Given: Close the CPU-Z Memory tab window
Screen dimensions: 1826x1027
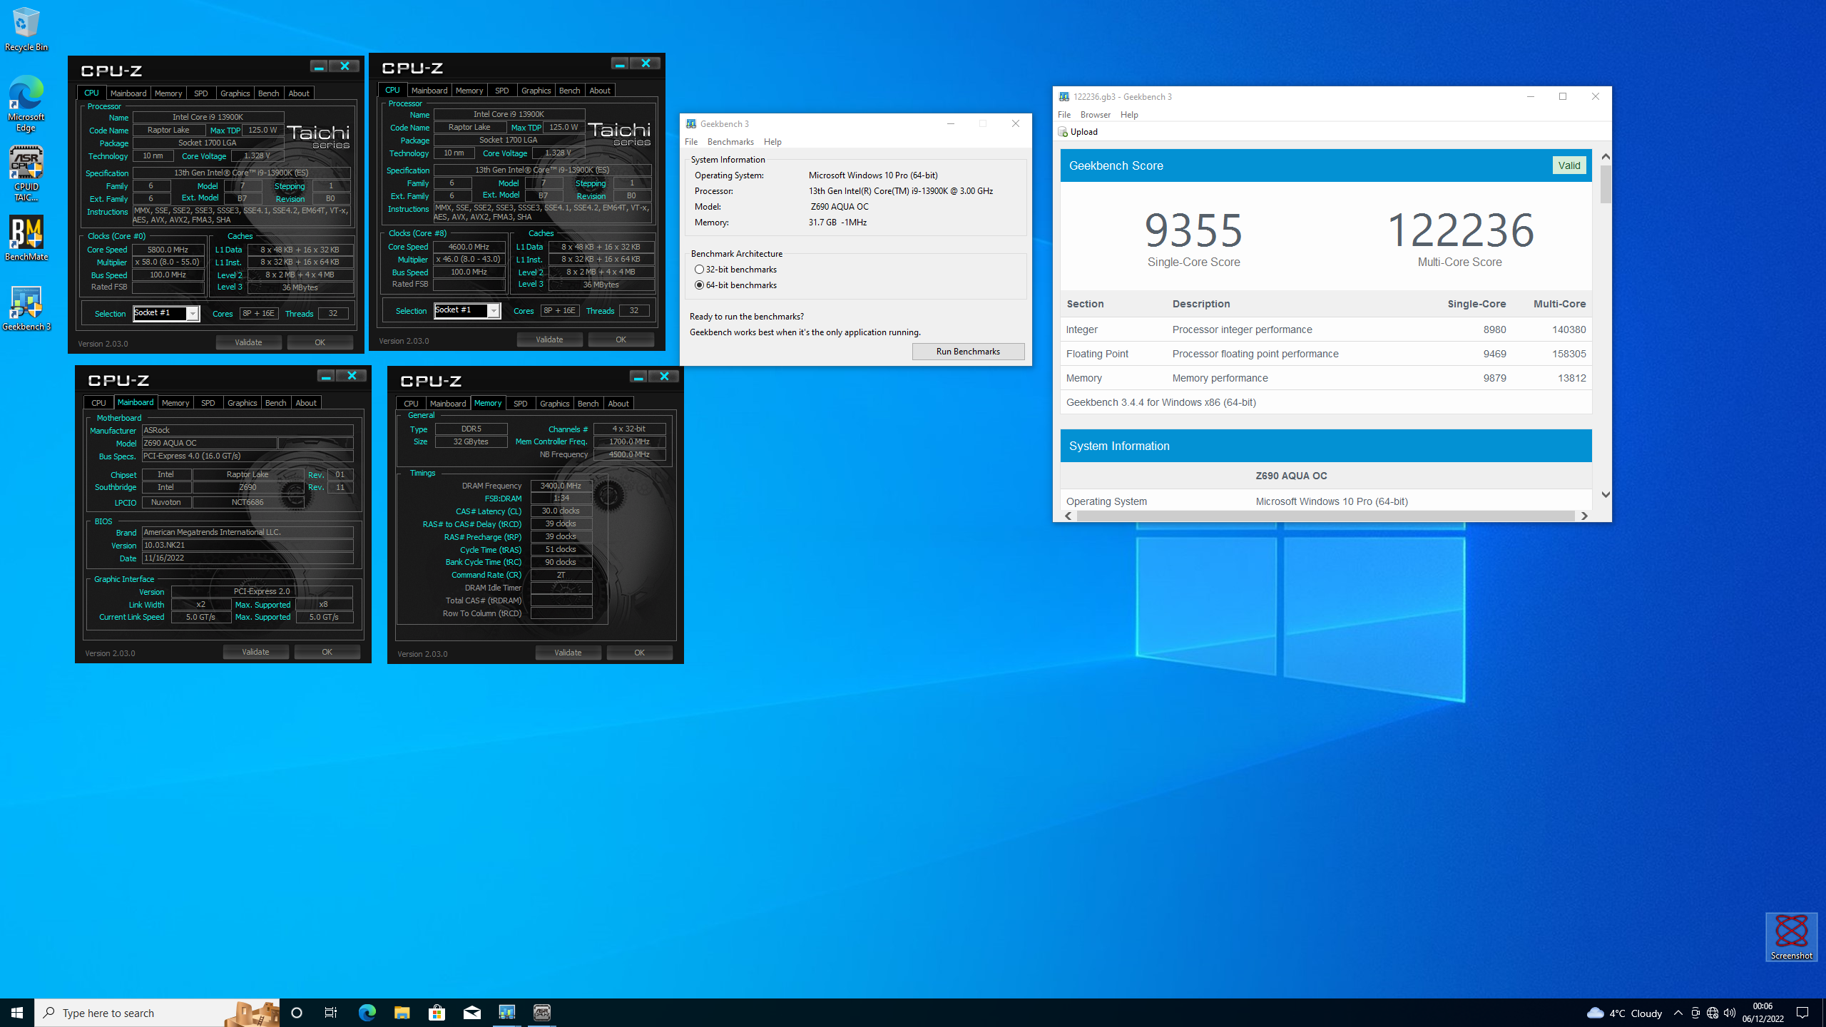Looking at the screenshot, I should 664,377.
